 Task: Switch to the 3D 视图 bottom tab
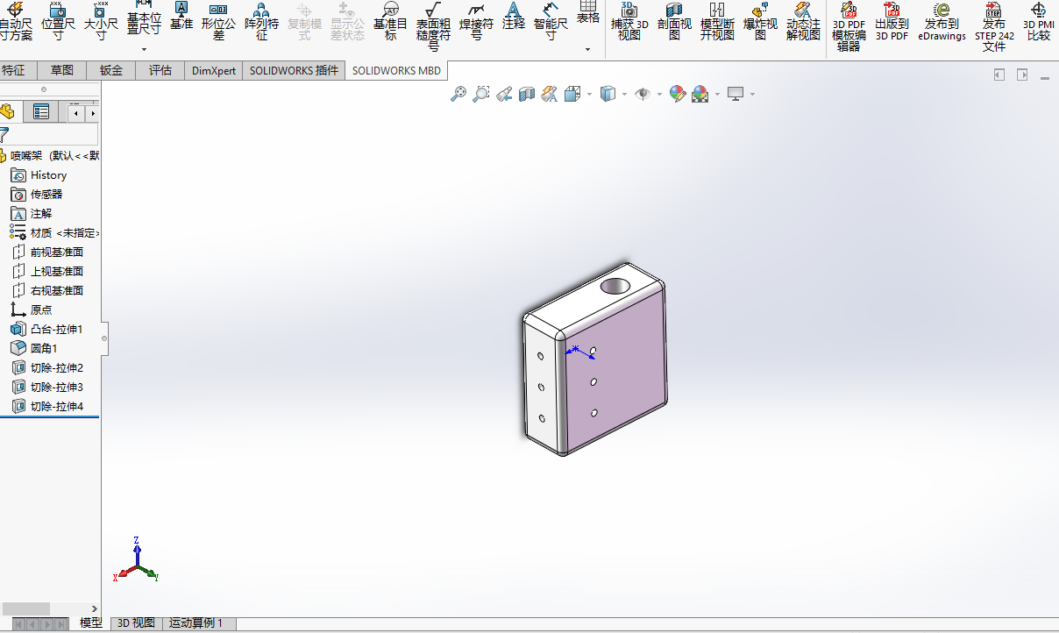[136, 623]
